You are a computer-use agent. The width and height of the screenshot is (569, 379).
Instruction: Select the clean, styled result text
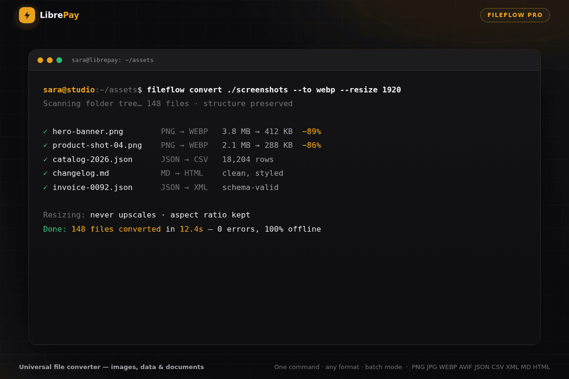tap(253, 173)
